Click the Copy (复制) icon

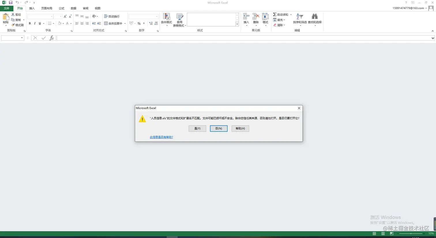[13, 20]
